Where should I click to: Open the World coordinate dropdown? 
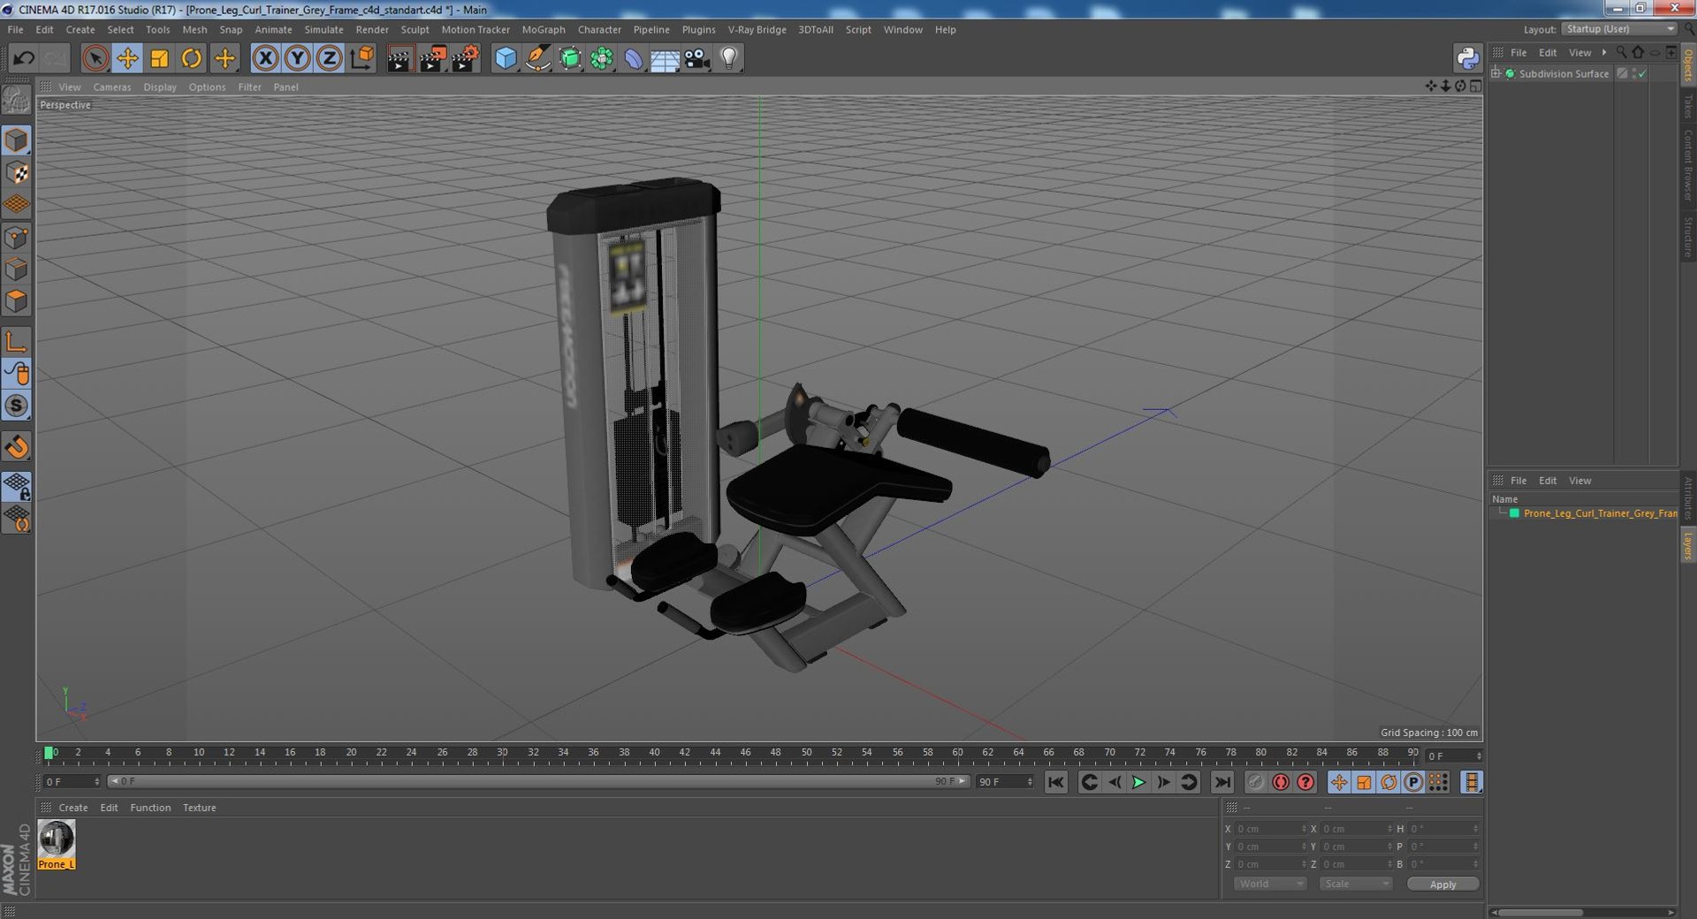coord(1269,884)
